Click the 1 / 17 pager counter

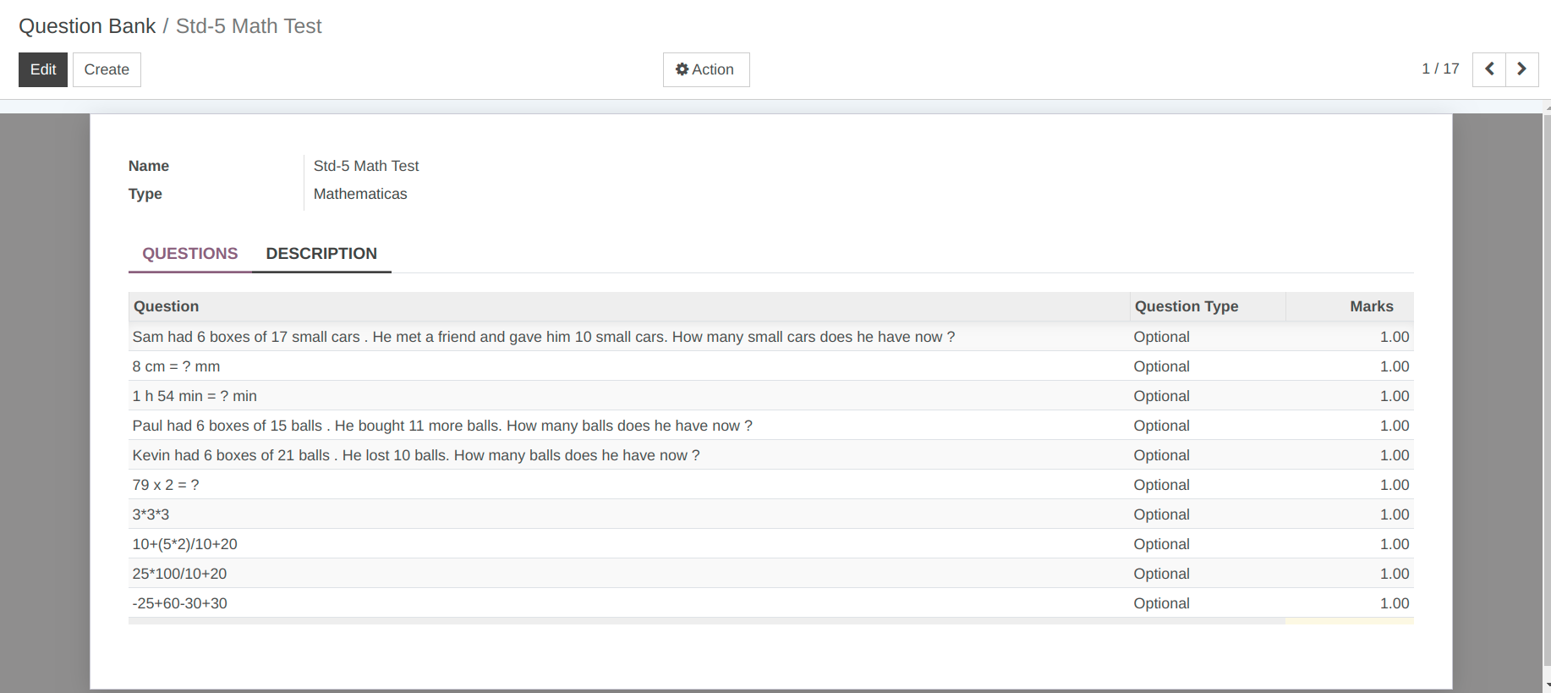point(1439,69)
